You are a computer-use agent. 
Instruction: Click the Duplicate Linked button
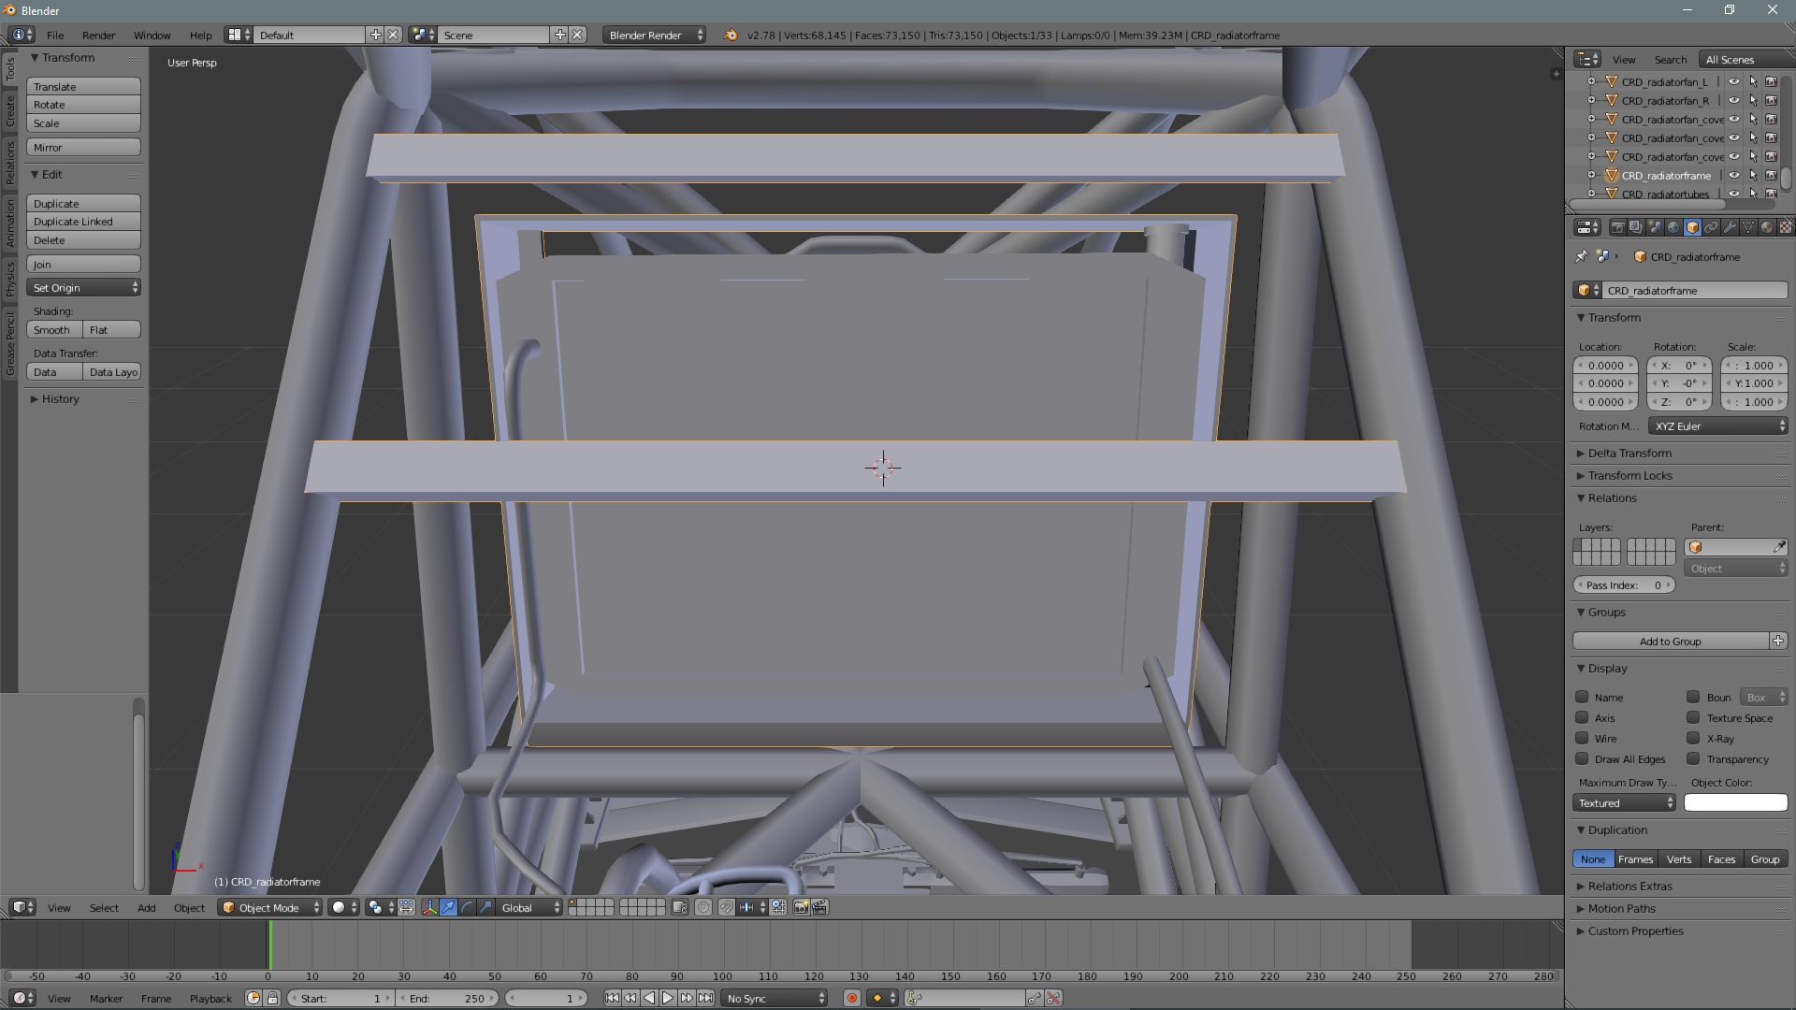[x=83, y=222]
